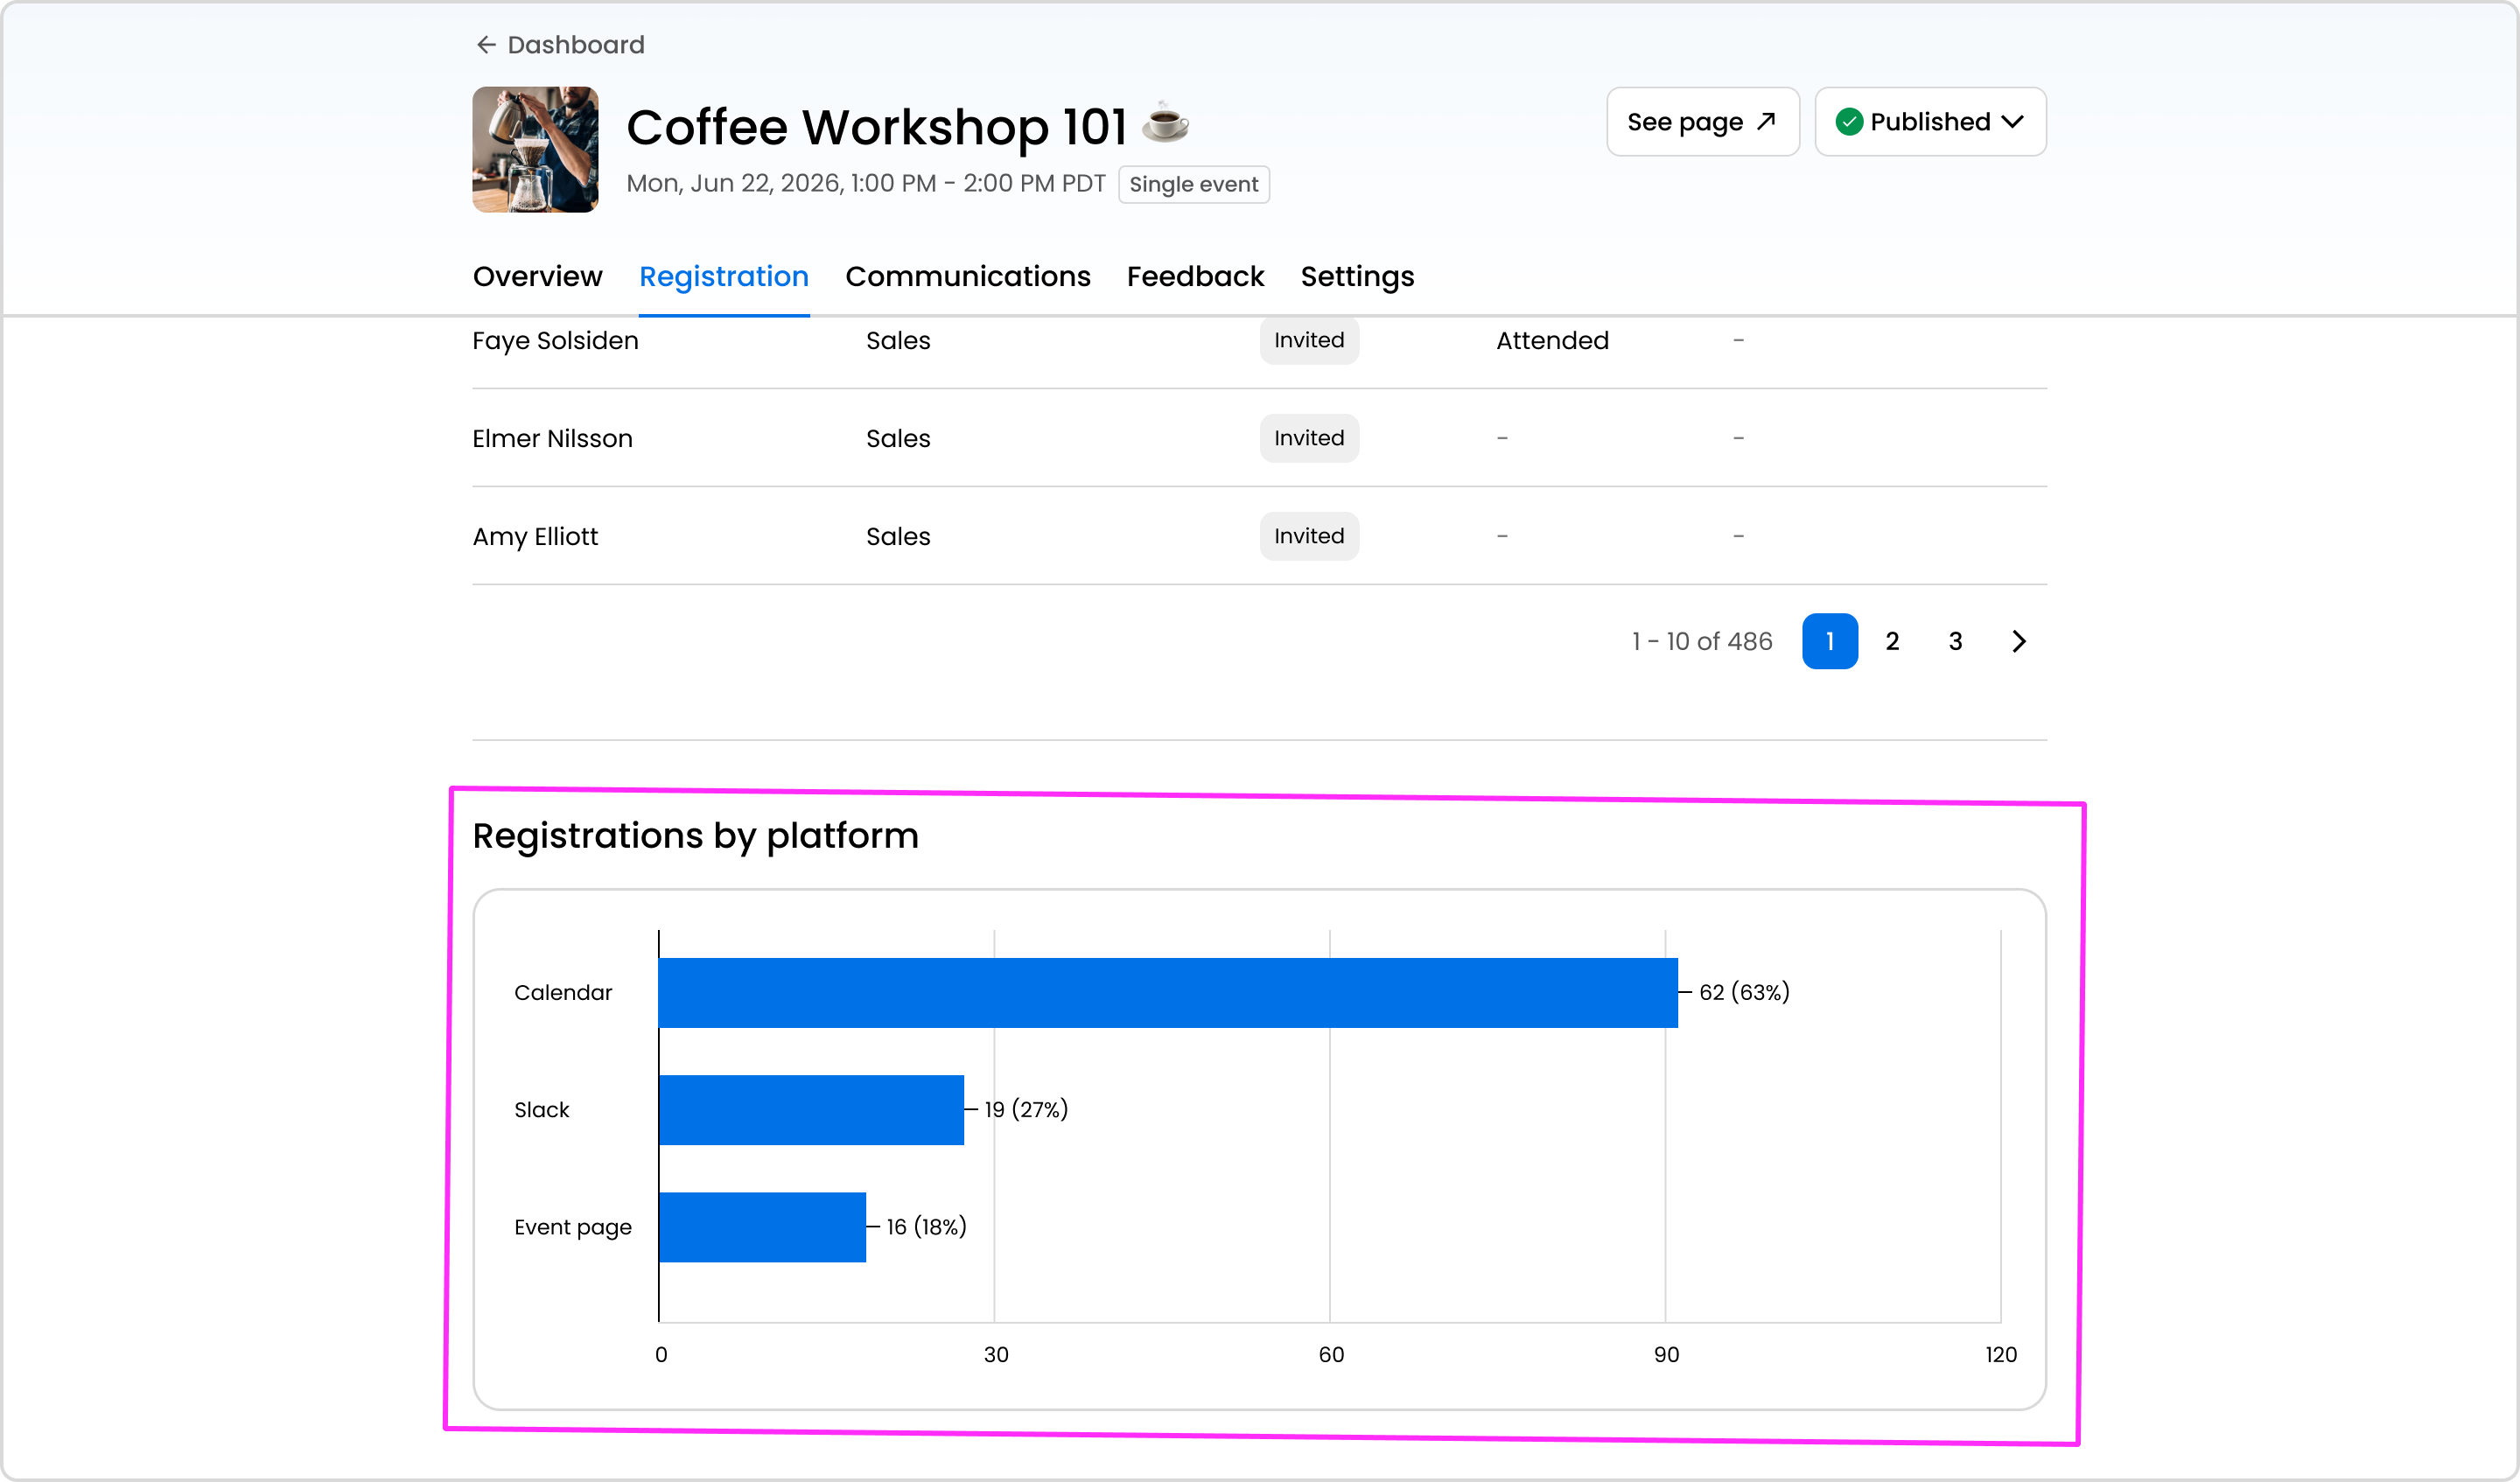Click the See page button
Image resolution: width=2520 pixels, height=1482 pixels.
pos(1701,122)
